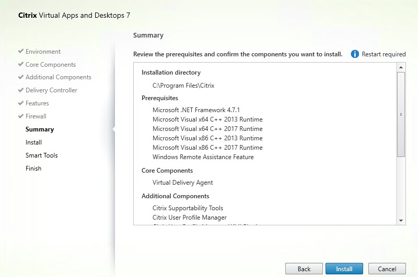
Task: Open the Finish step in sidebar
Action: point(33,168)
